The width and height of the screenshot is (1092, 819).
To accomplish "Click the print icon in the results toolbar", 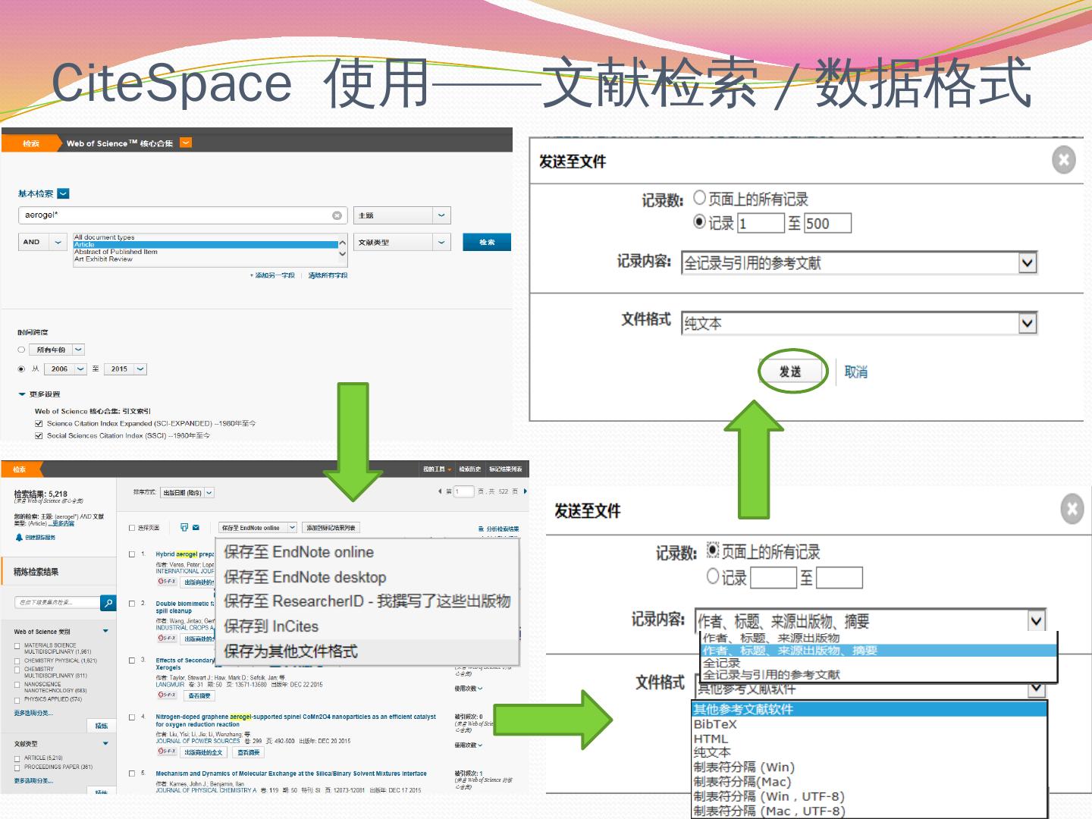I will pos(184,527).
